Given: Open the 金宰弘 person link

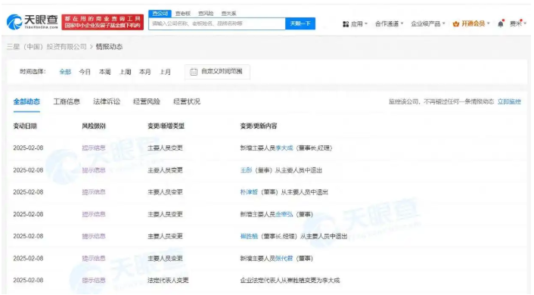Looking at the screenshot, I should [x=284, y=214].
